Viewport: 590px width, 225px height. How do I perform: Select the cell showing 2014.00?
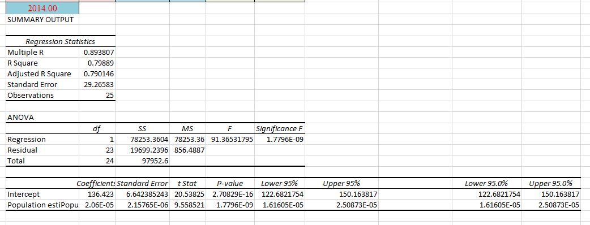42,8
